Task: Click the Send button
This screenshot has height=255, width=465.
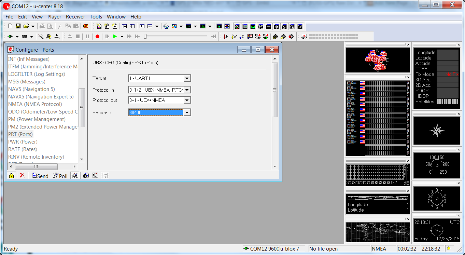Action: 40,176
